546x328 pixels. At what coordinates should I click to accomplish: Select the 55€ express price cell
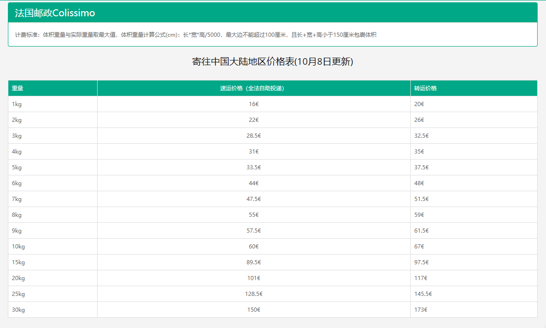coord(254,215)
